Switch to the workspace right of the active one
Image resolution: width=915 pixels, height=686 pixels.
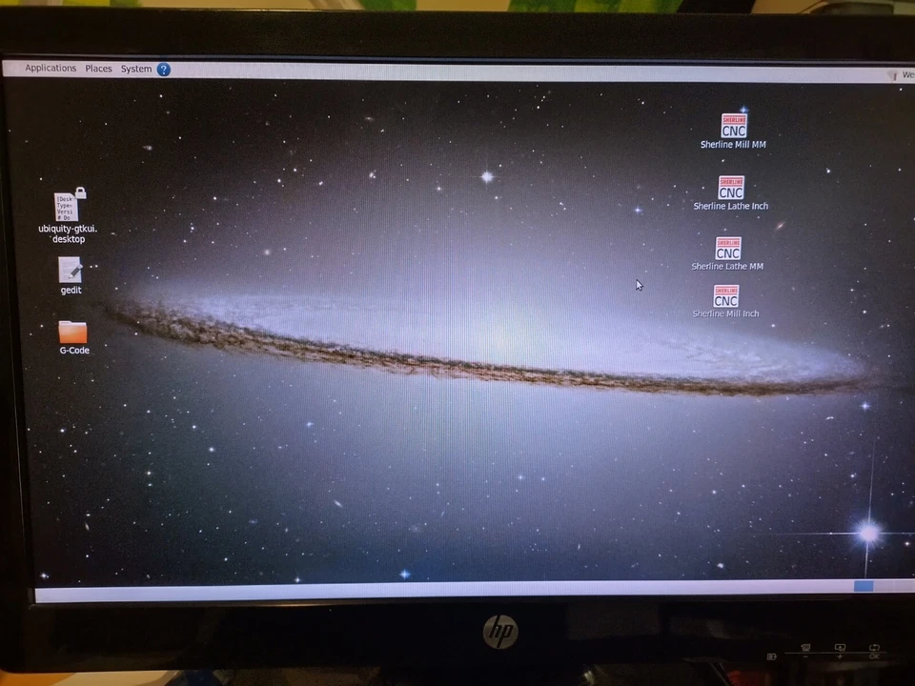[x=882, y=586]
